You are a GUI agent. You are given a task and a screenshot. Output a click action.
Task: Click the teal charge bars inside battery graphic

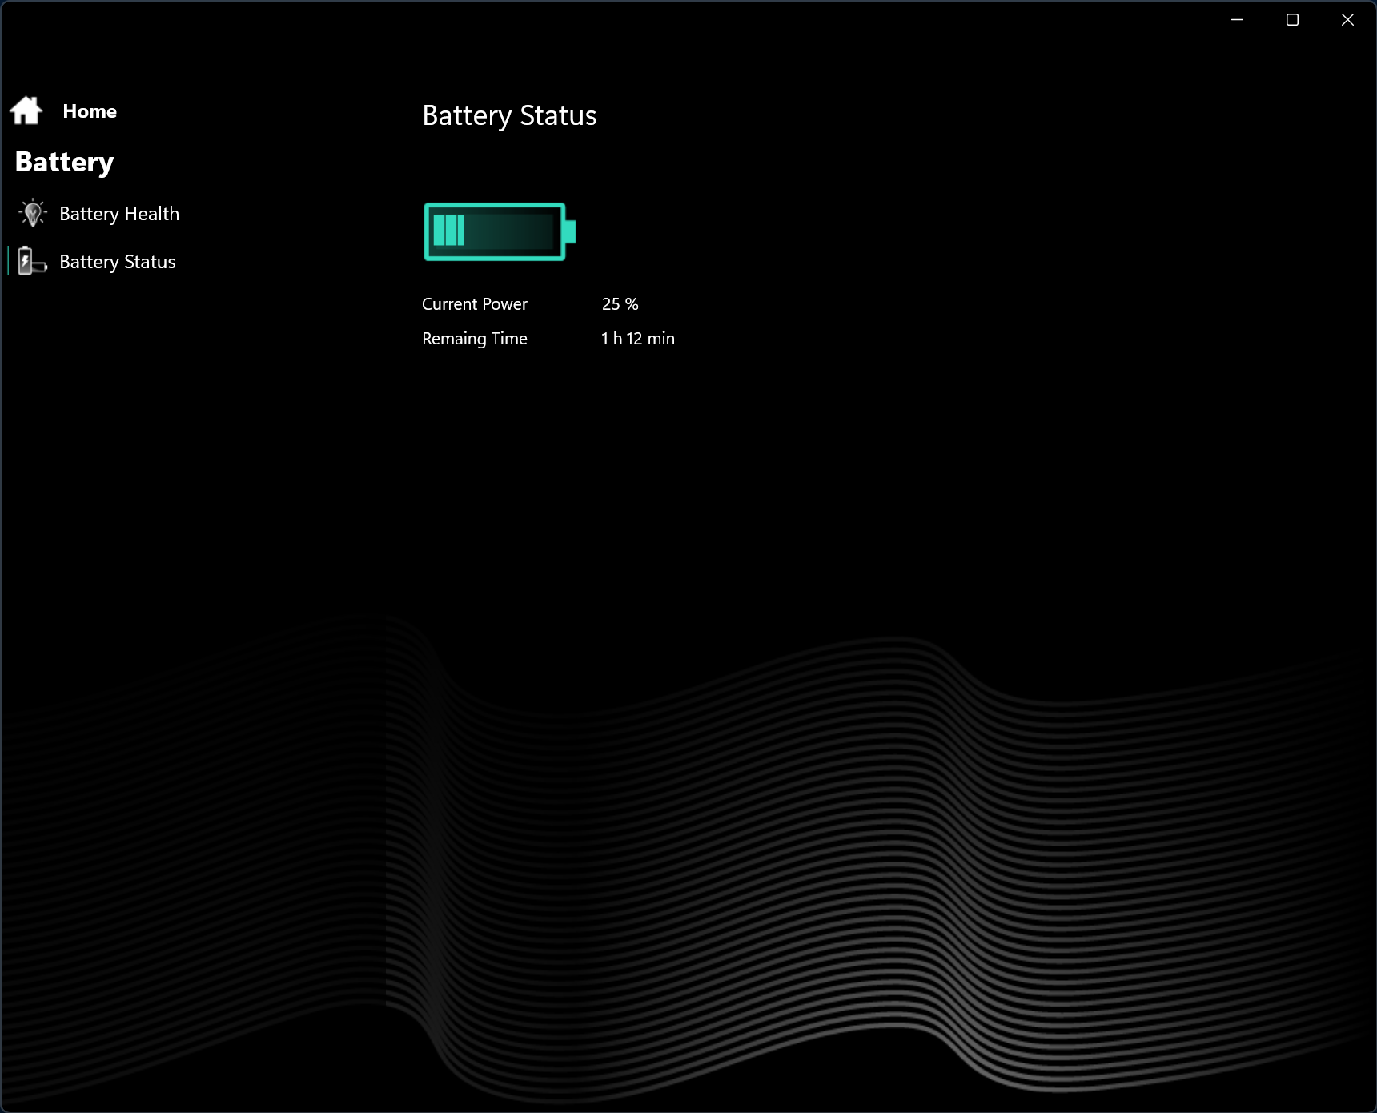click(x=448, y=231)
